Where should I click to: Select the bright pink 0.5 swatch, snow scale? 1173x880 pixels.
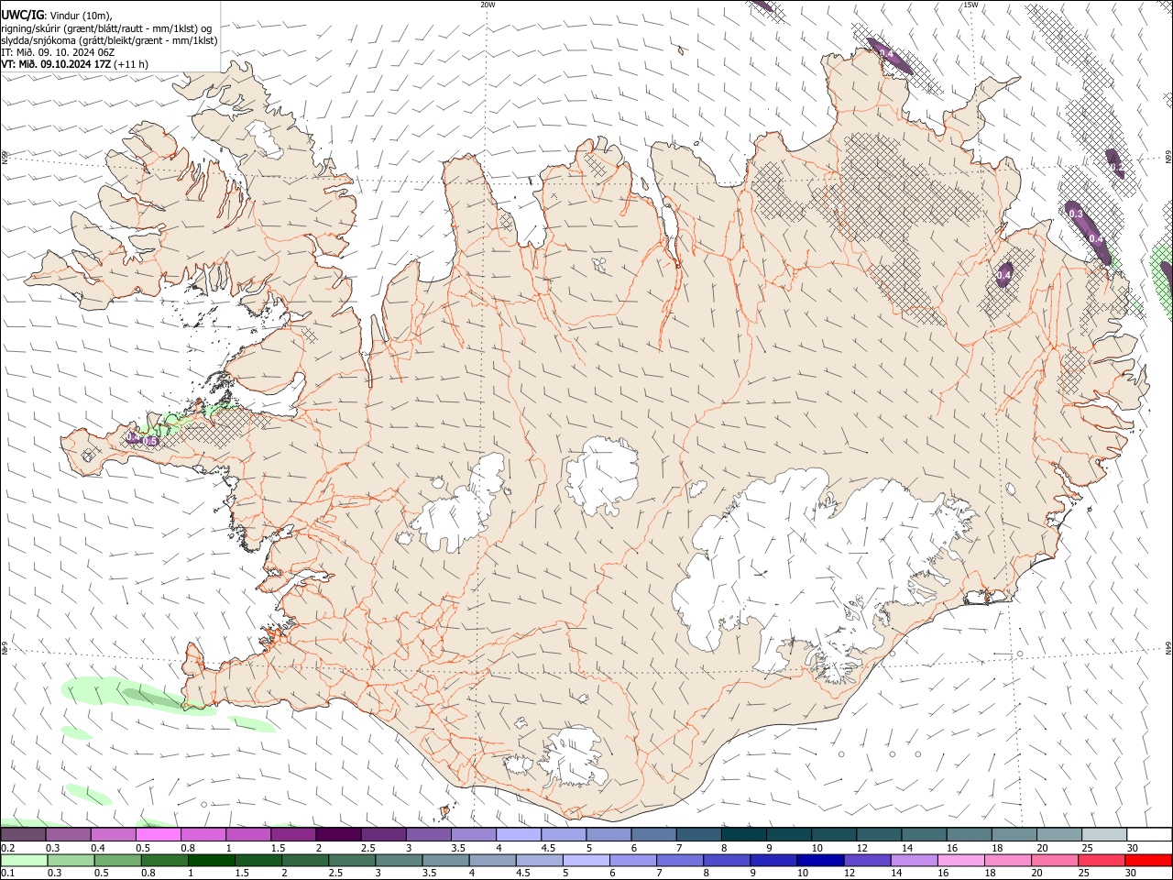[x=158, y=835]
